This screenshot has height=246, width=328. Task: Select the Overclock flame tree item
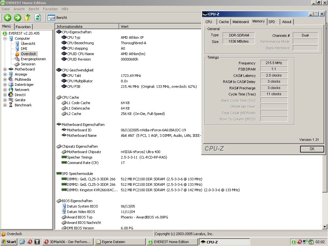point(29,54)
